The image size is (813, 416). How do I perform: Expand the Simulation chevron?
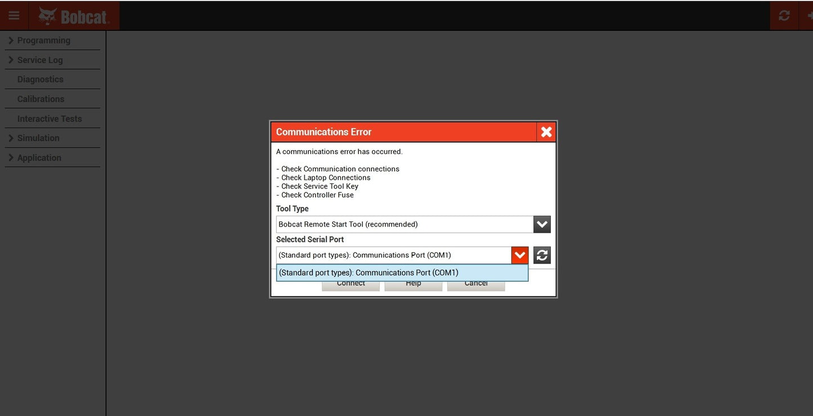(11, 138)
